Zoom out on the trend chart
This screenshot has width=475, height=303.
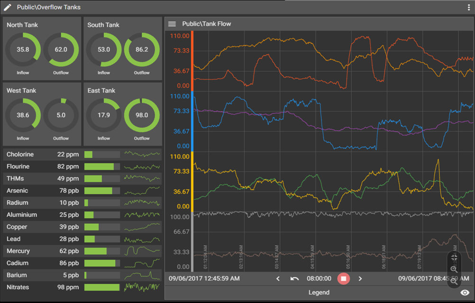pyautogui.click(x=454, y=281)
